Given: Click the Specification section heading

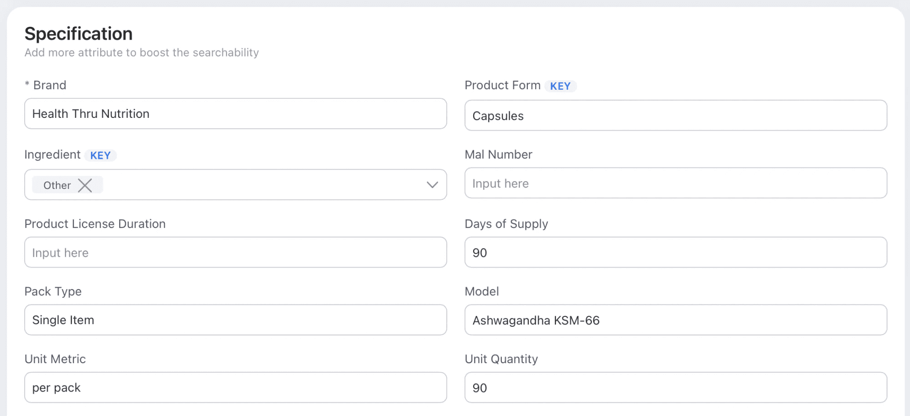Looking at the screenshot, I should tap(79, 34).
